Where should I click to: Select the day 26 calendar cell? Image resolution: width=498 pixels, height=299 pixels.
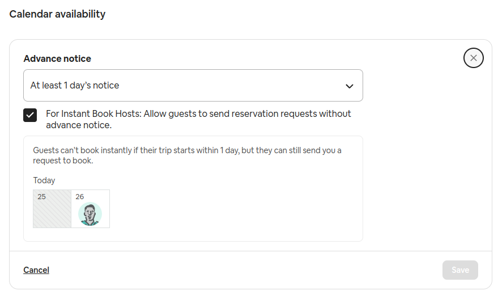(91, 209)
